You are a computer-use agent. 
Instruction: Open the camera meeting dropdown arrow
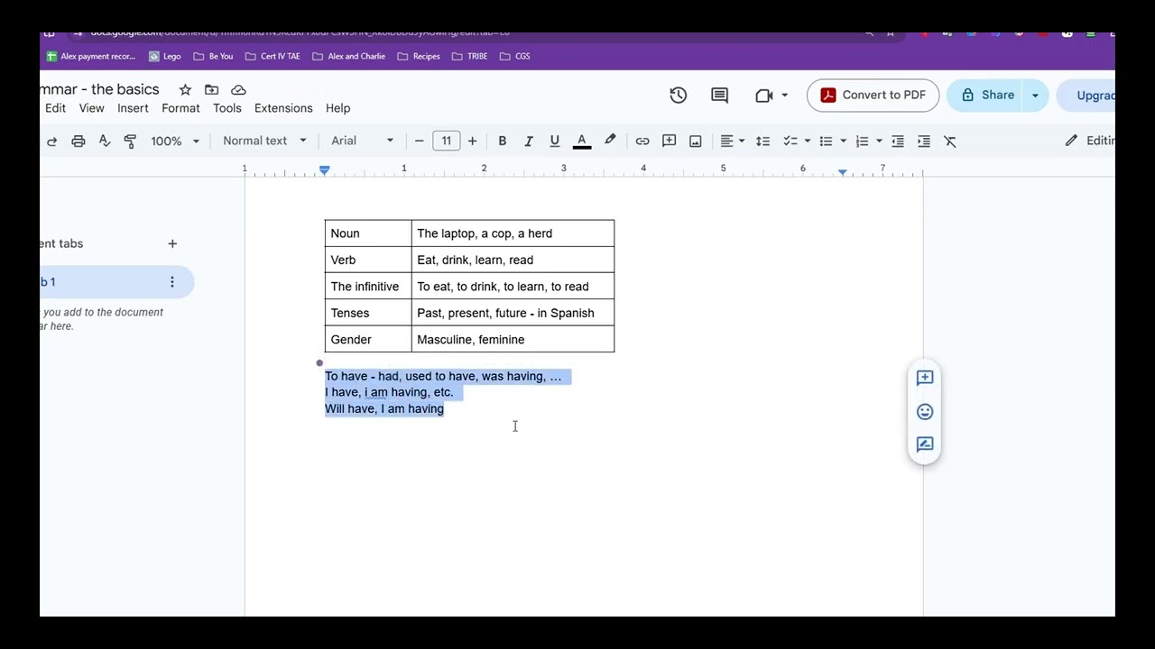click(784, 95)
